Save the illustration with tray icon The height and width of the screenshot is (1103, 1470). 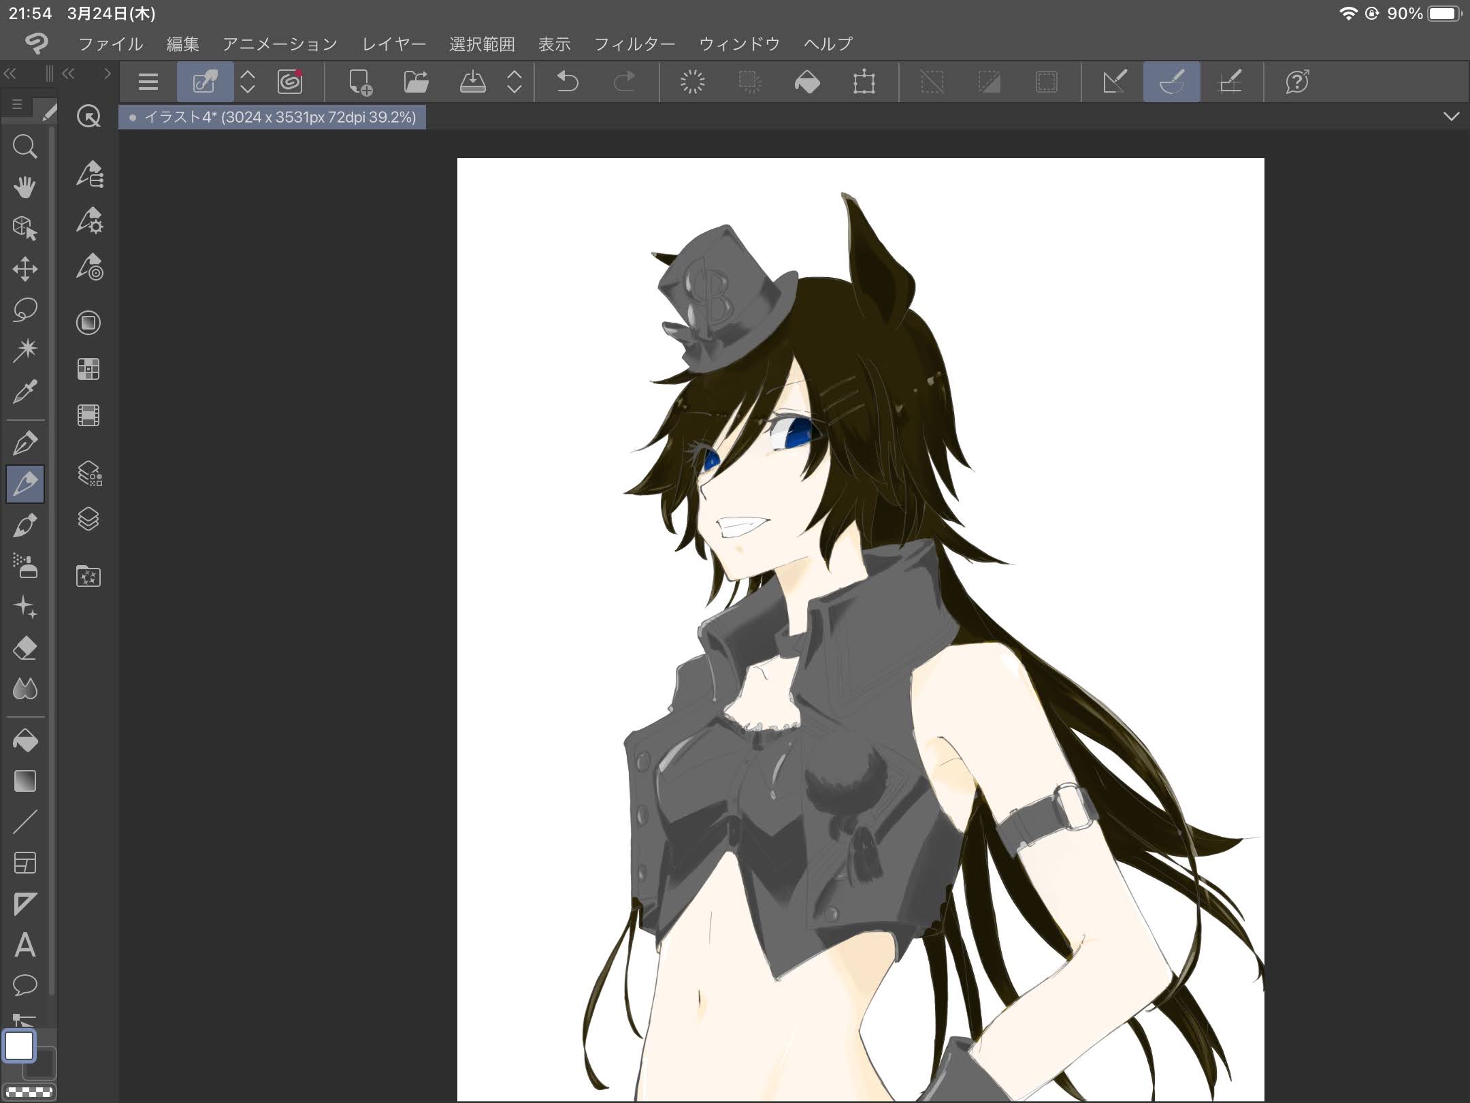click(x=472, y=82)
